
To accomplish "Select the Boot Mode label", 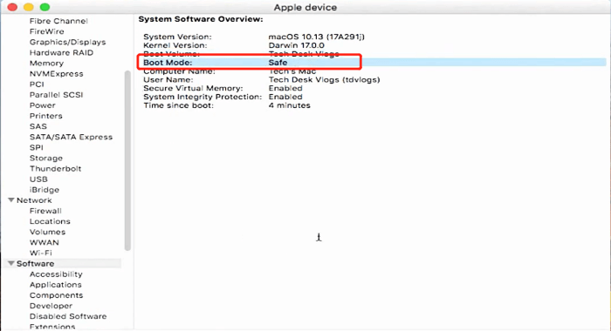I will tap(168, 62).
